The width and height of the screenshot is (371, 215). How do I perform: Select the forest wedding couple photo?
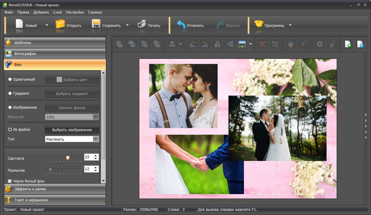277,128
